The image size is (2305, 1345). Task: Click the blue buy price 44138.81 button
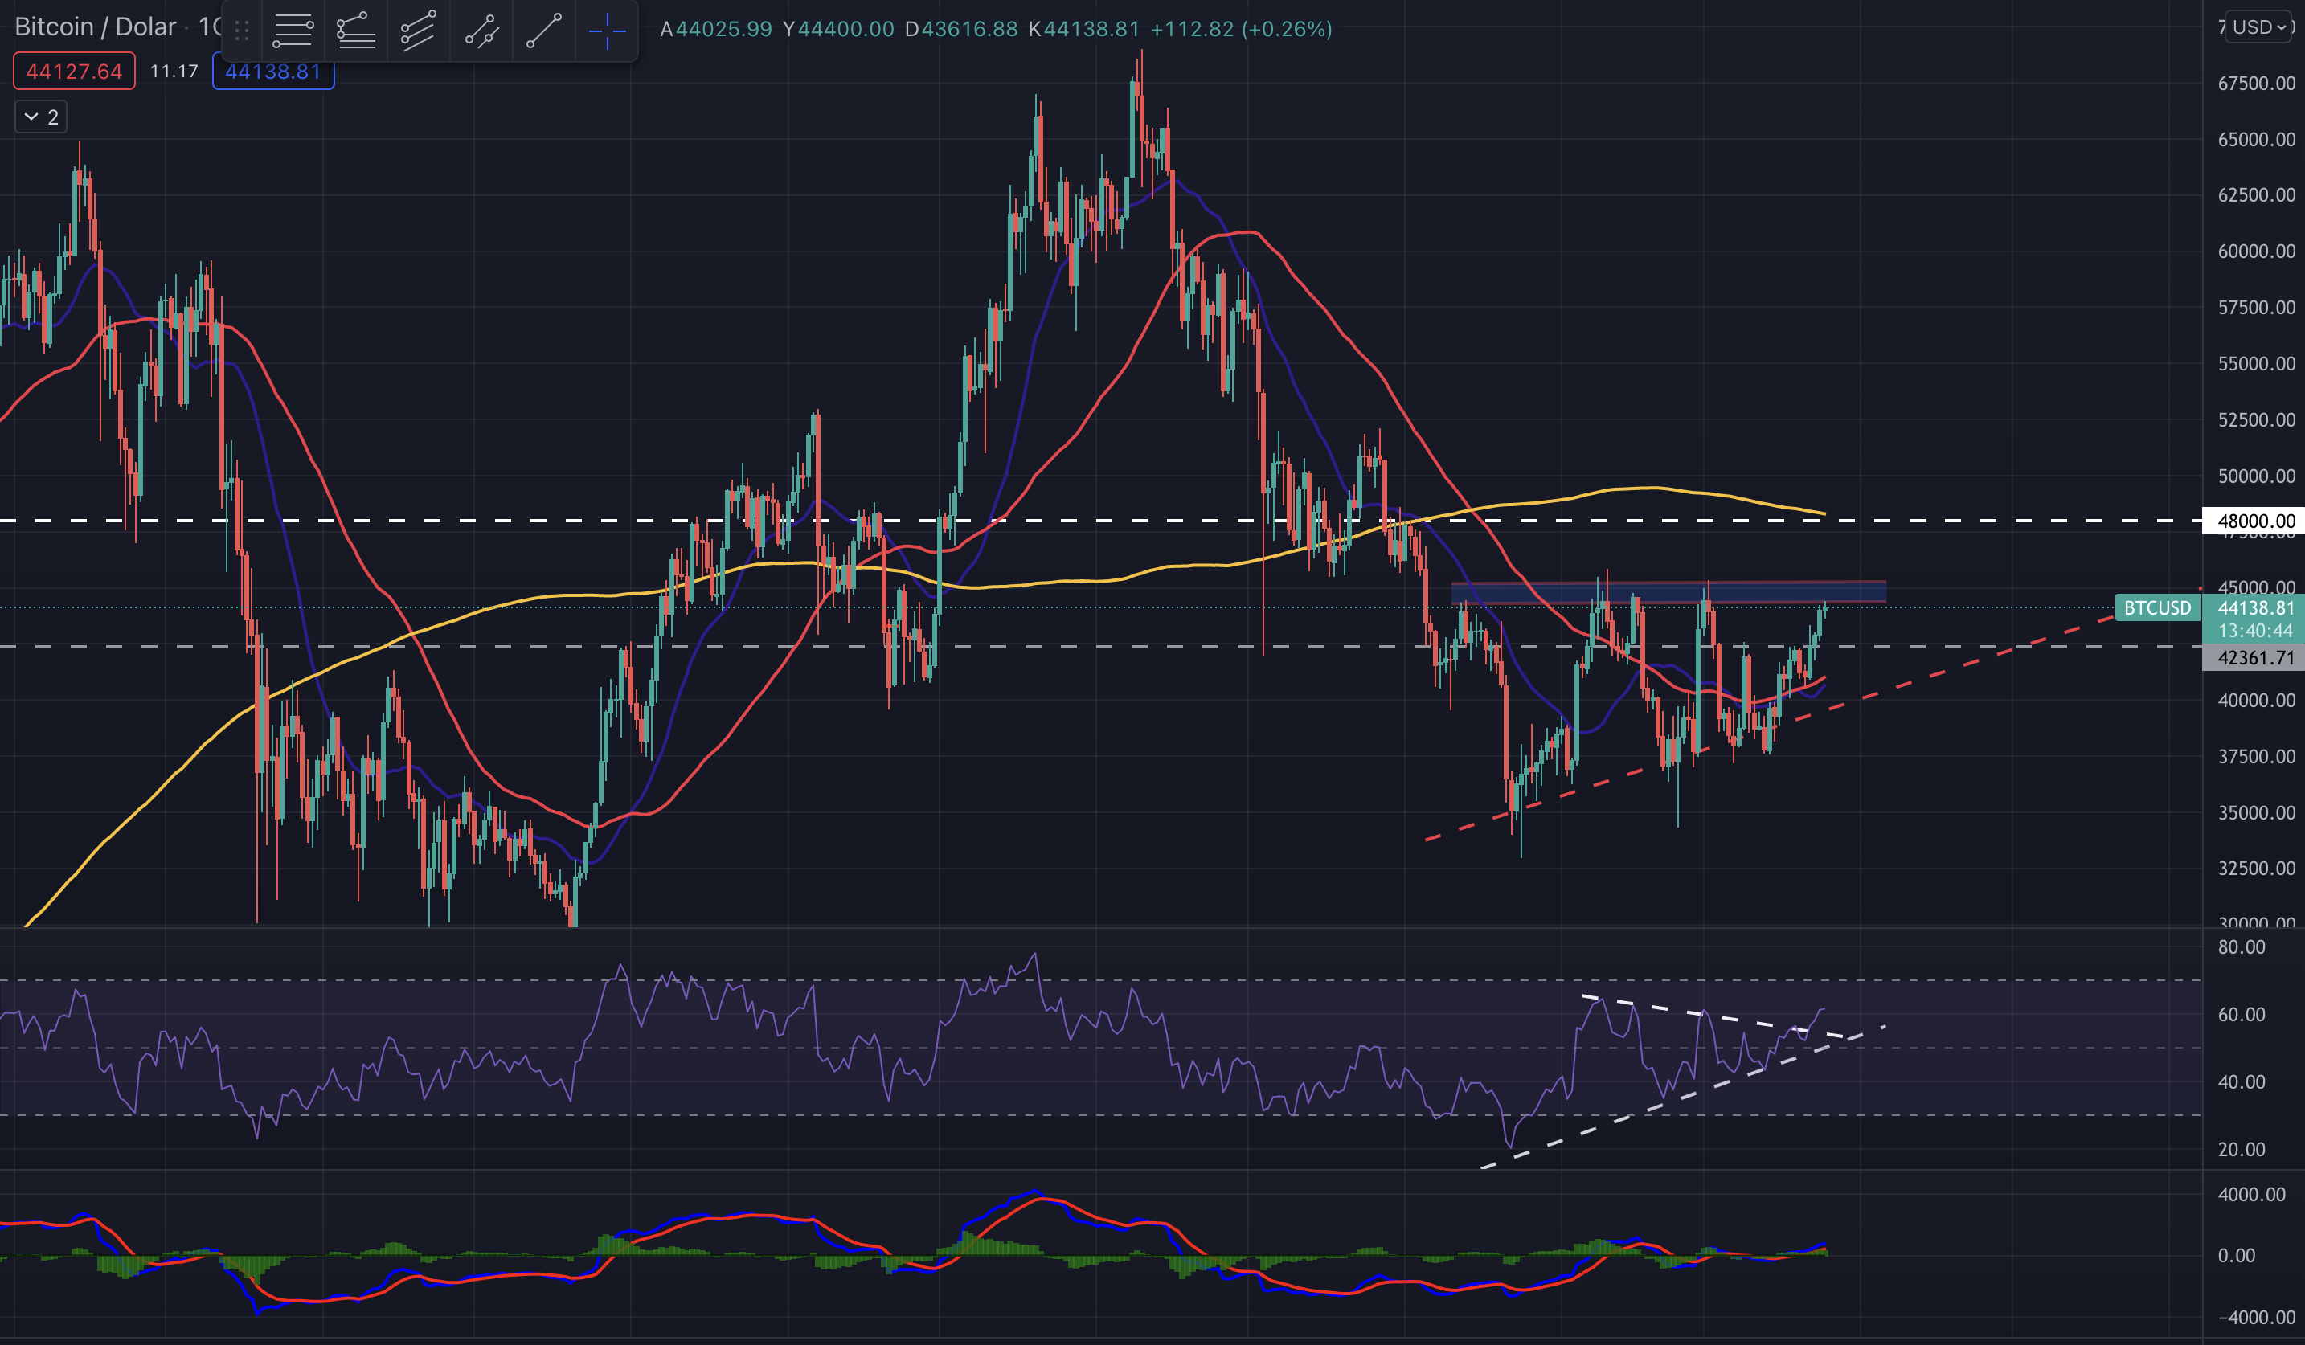click(x=273, y=72)
